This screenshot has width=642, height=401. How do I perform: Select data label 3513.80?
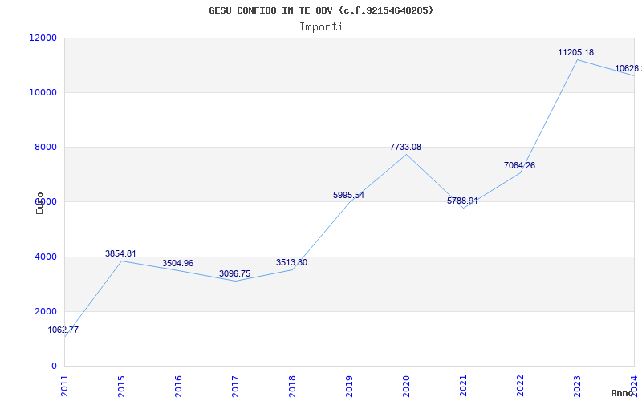[291, 263]
